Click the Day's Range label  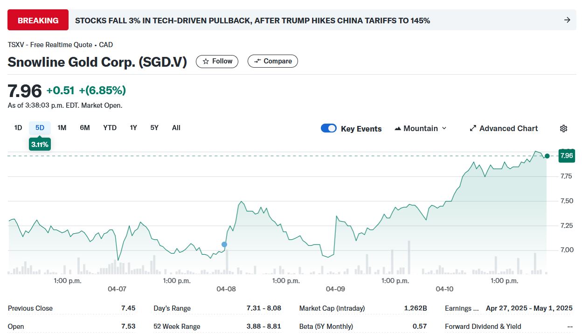tap(172, 308)
